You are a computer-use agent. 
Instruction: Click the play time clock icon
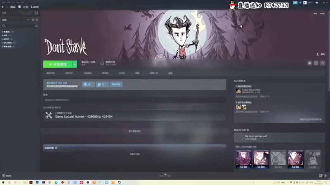102,63
